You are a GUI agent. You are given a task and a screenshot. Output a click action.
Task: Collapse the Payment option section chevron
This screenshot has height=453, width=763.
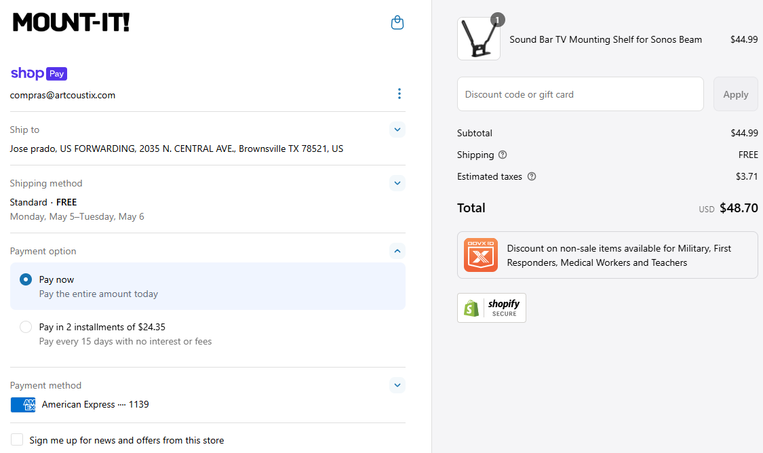(x=397, y=251)
